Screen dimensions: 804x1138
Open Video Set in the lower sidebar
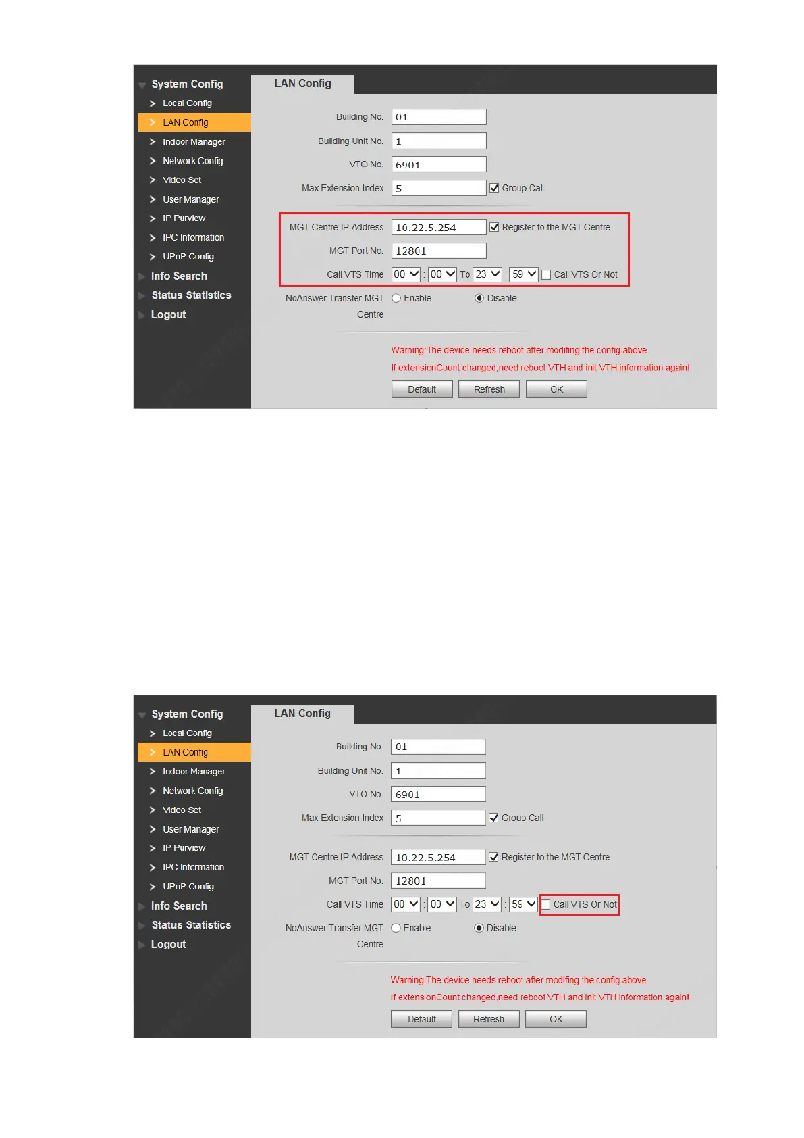(182, 810)
